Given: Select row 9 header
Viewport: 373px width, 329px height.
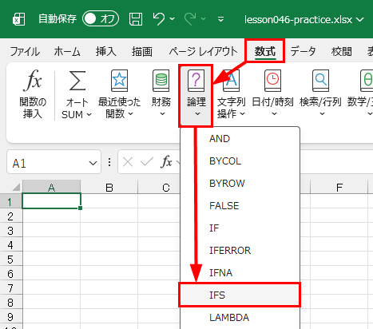Looking at the screenshot, I should pos(10,316).
